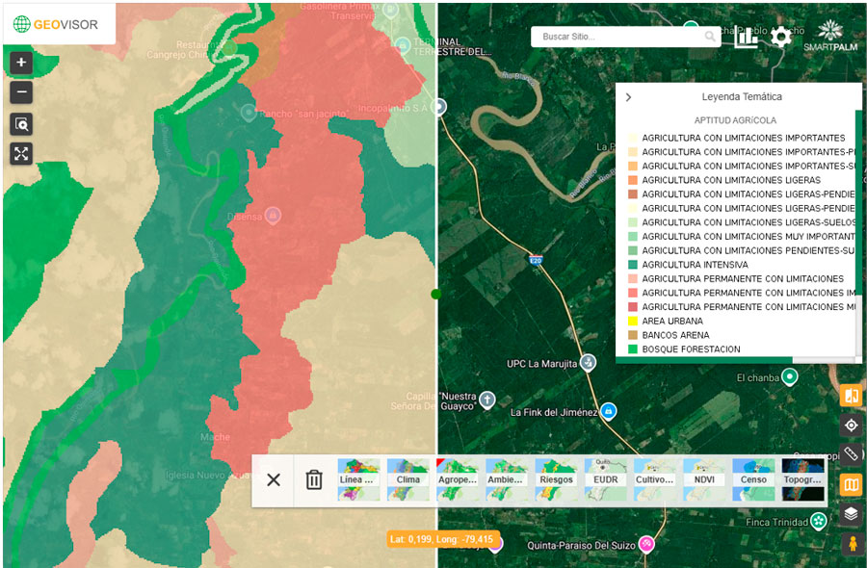The width and height of the screenshot is (867, 568).
Task: Toggle the orange basemap map button
Action: [x=851, y=484]
